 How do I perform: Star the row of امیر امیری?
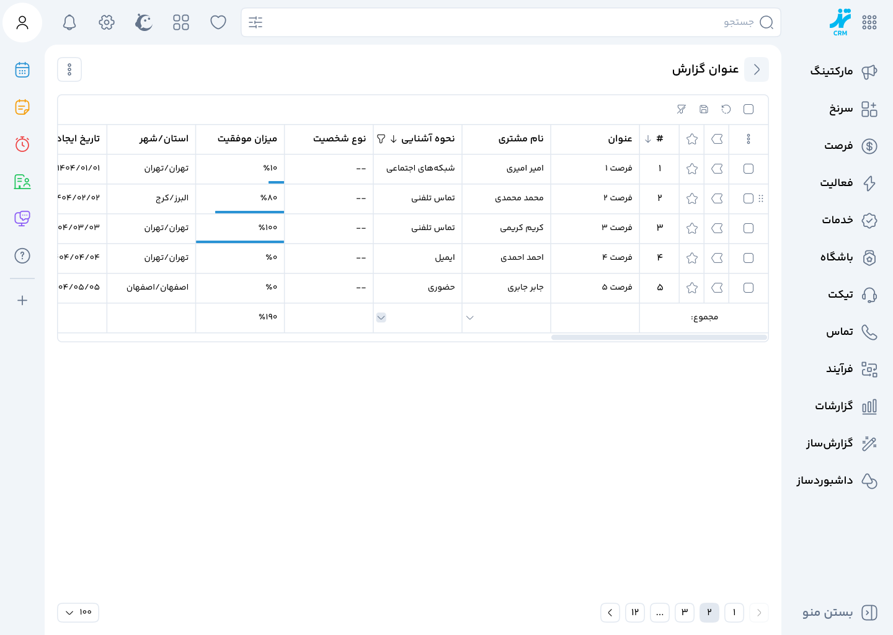point(692,169)
